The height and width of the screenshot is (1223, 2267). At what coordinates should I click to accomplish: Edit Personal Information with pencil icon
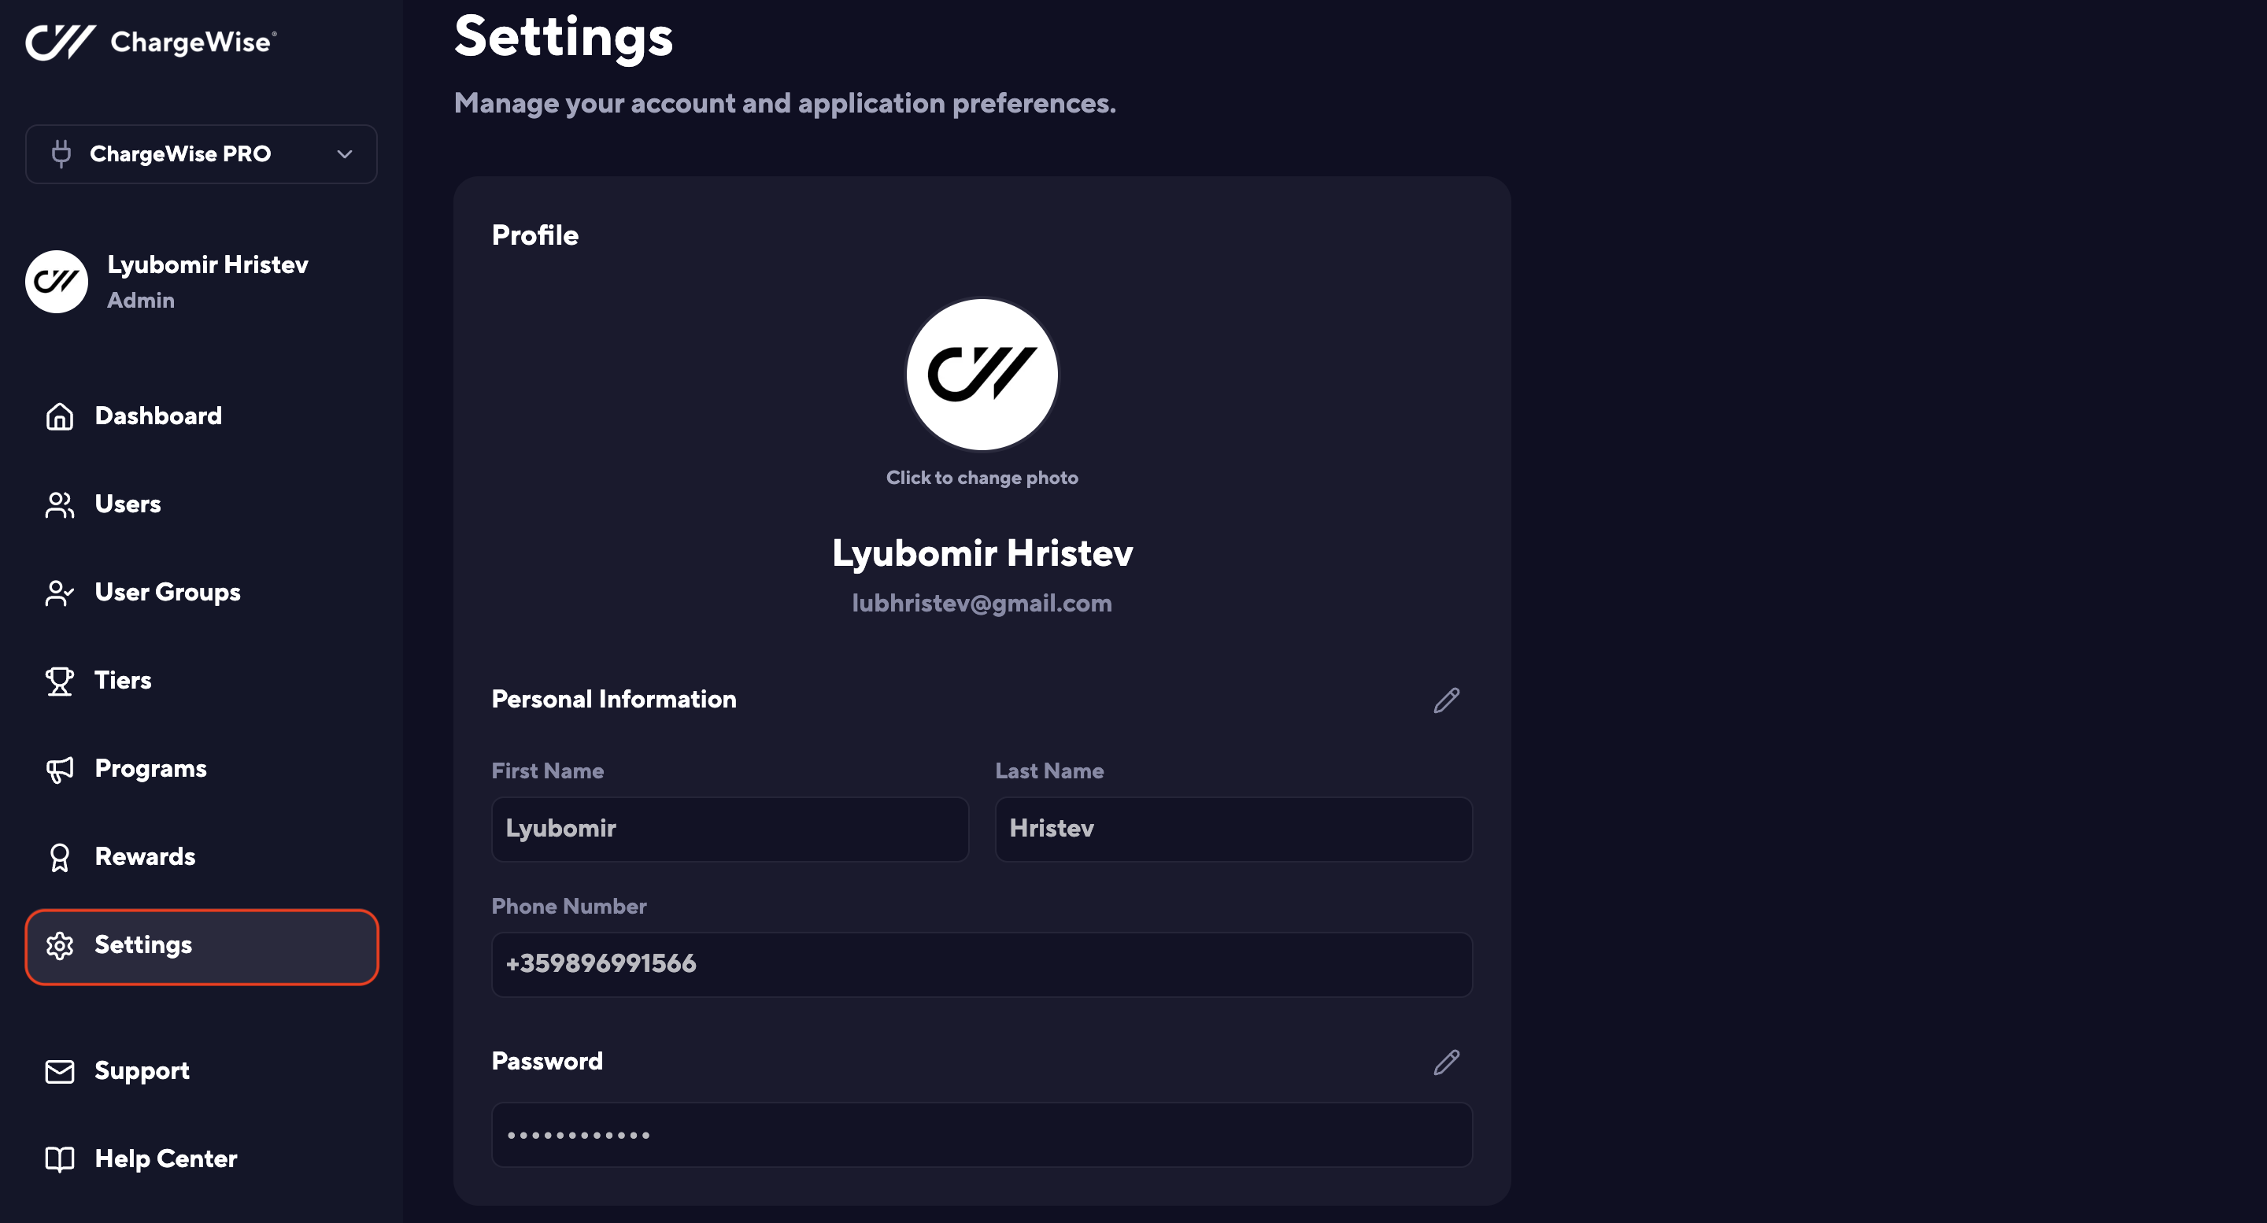[x=1446, y=700]
